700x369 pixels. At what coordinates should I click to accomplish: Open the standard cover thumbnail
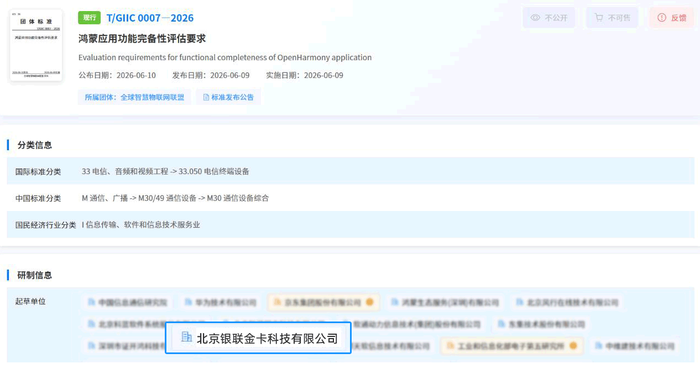click(x=36, y=45)
